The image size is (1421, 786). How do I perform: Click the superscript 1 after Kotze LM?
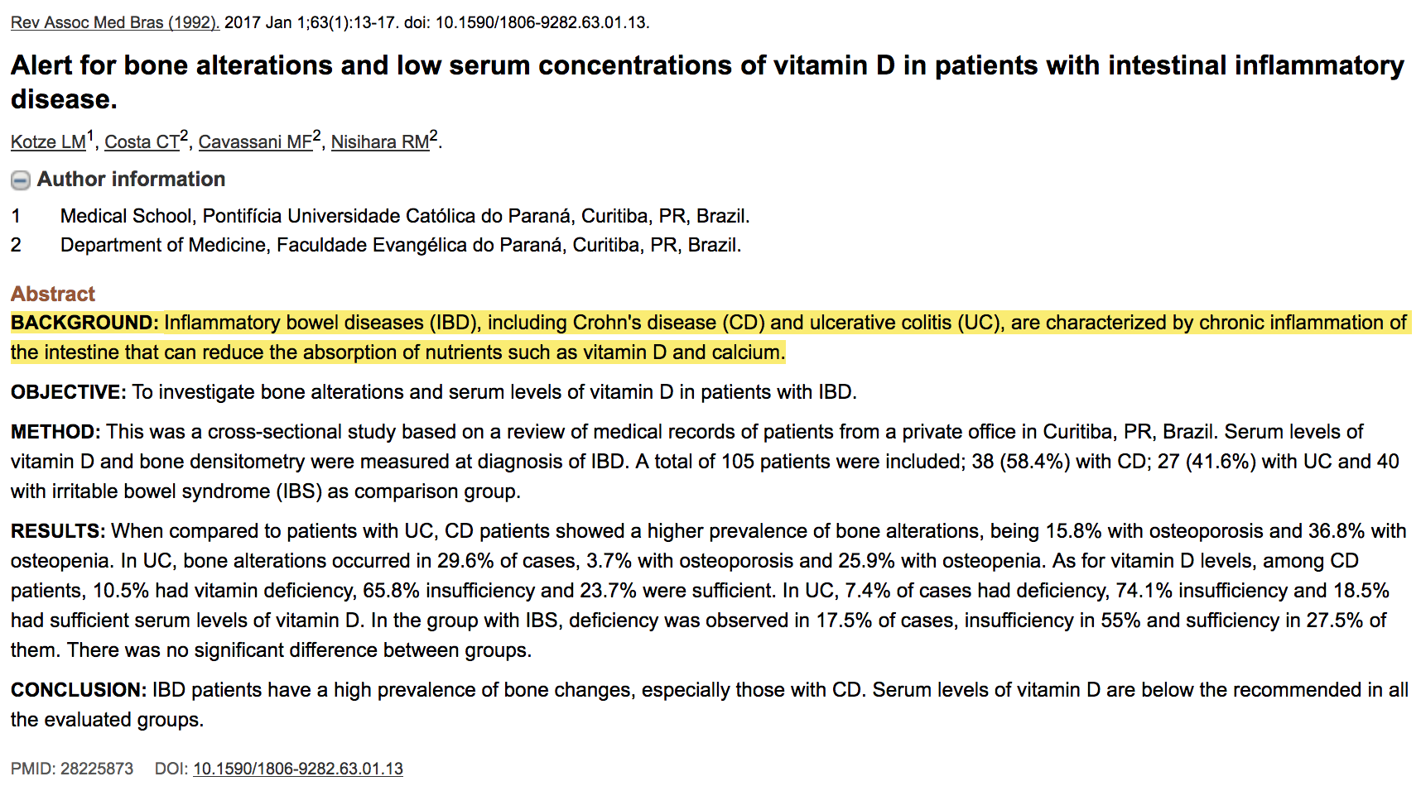point(90,136)
